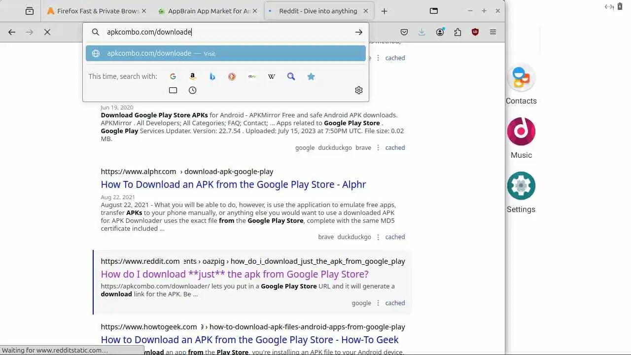This screenshot has height=355, width=631.
Task: Click 'duckduckgo' source under APKMirror result
Action: coord(335,147)
